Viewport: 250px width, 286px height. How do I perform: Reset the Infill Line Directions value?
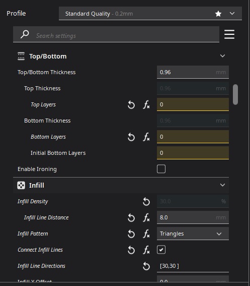tap(146, 266)
